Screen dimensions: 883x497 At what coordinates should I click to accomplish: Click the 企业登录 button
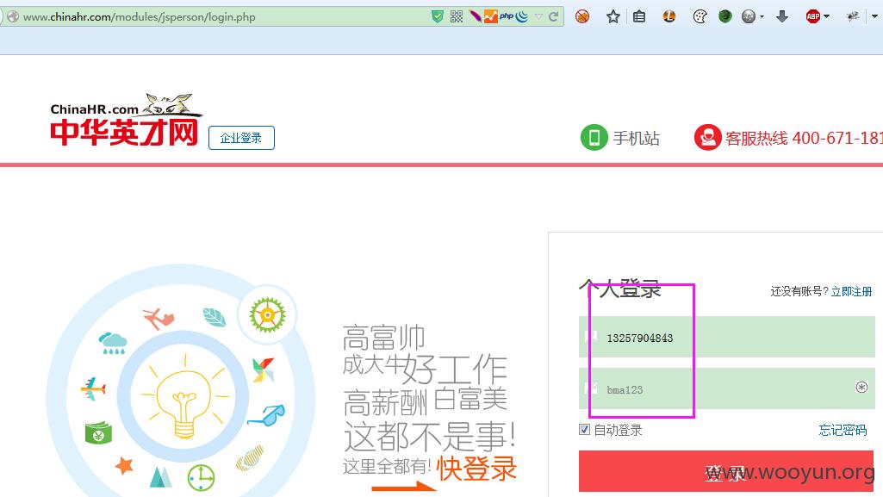click(x=241, y=138)
